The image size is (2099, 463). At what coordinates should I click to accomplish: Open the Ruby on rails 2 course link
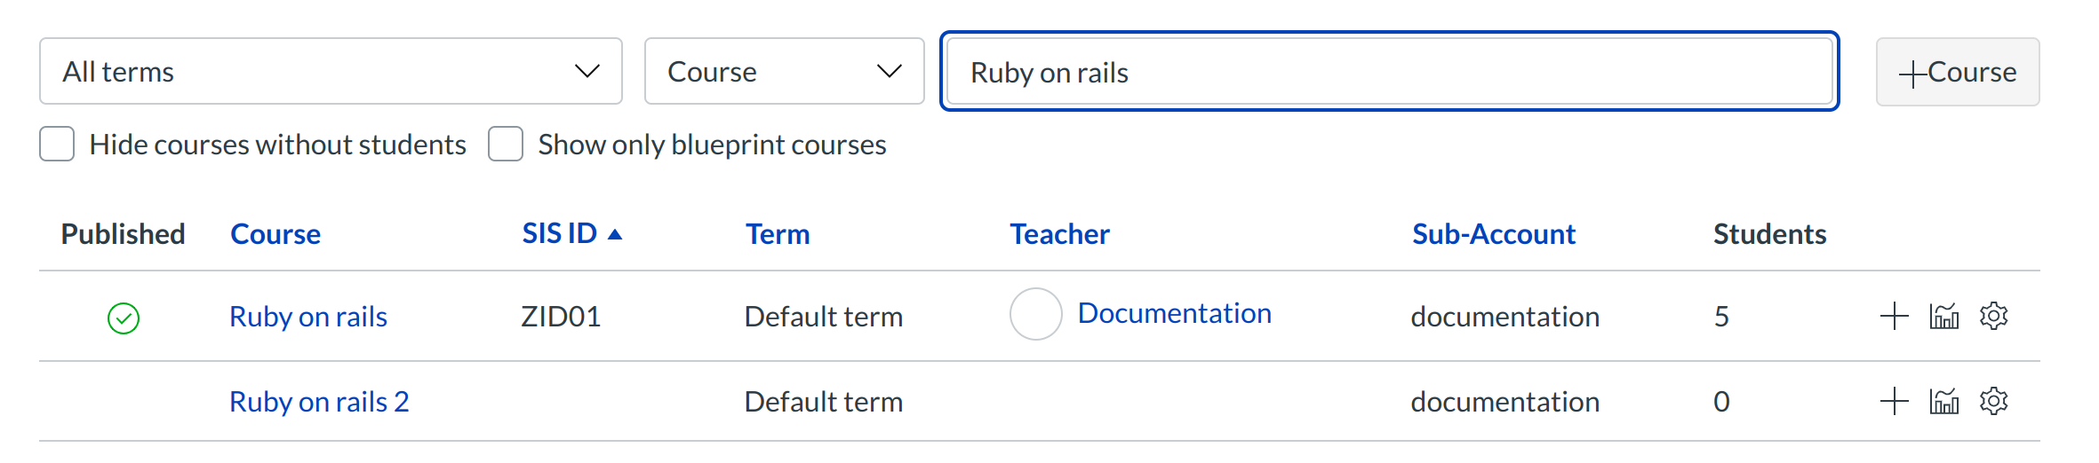pyautogui.click(x=319, y=402)
